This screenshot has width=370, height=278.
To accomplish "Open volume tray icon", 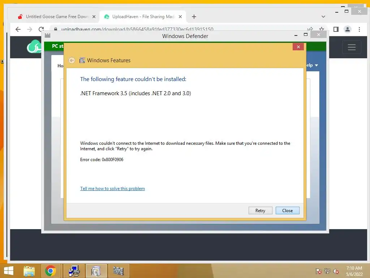I will [336, 271].
